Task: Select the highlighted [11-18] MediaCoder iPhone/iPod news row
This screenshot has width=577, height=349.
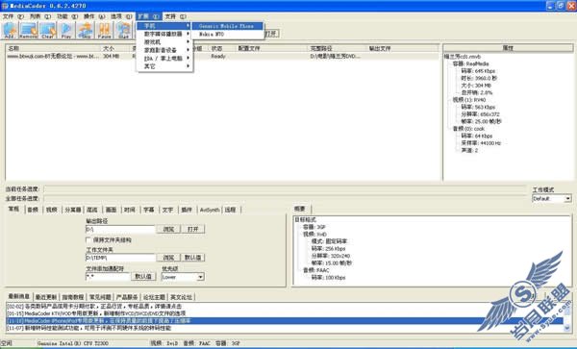Action: click(x=286, y=321)
